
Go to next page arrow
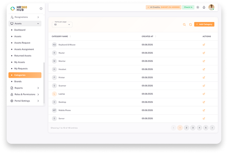(x=212, y=128)
